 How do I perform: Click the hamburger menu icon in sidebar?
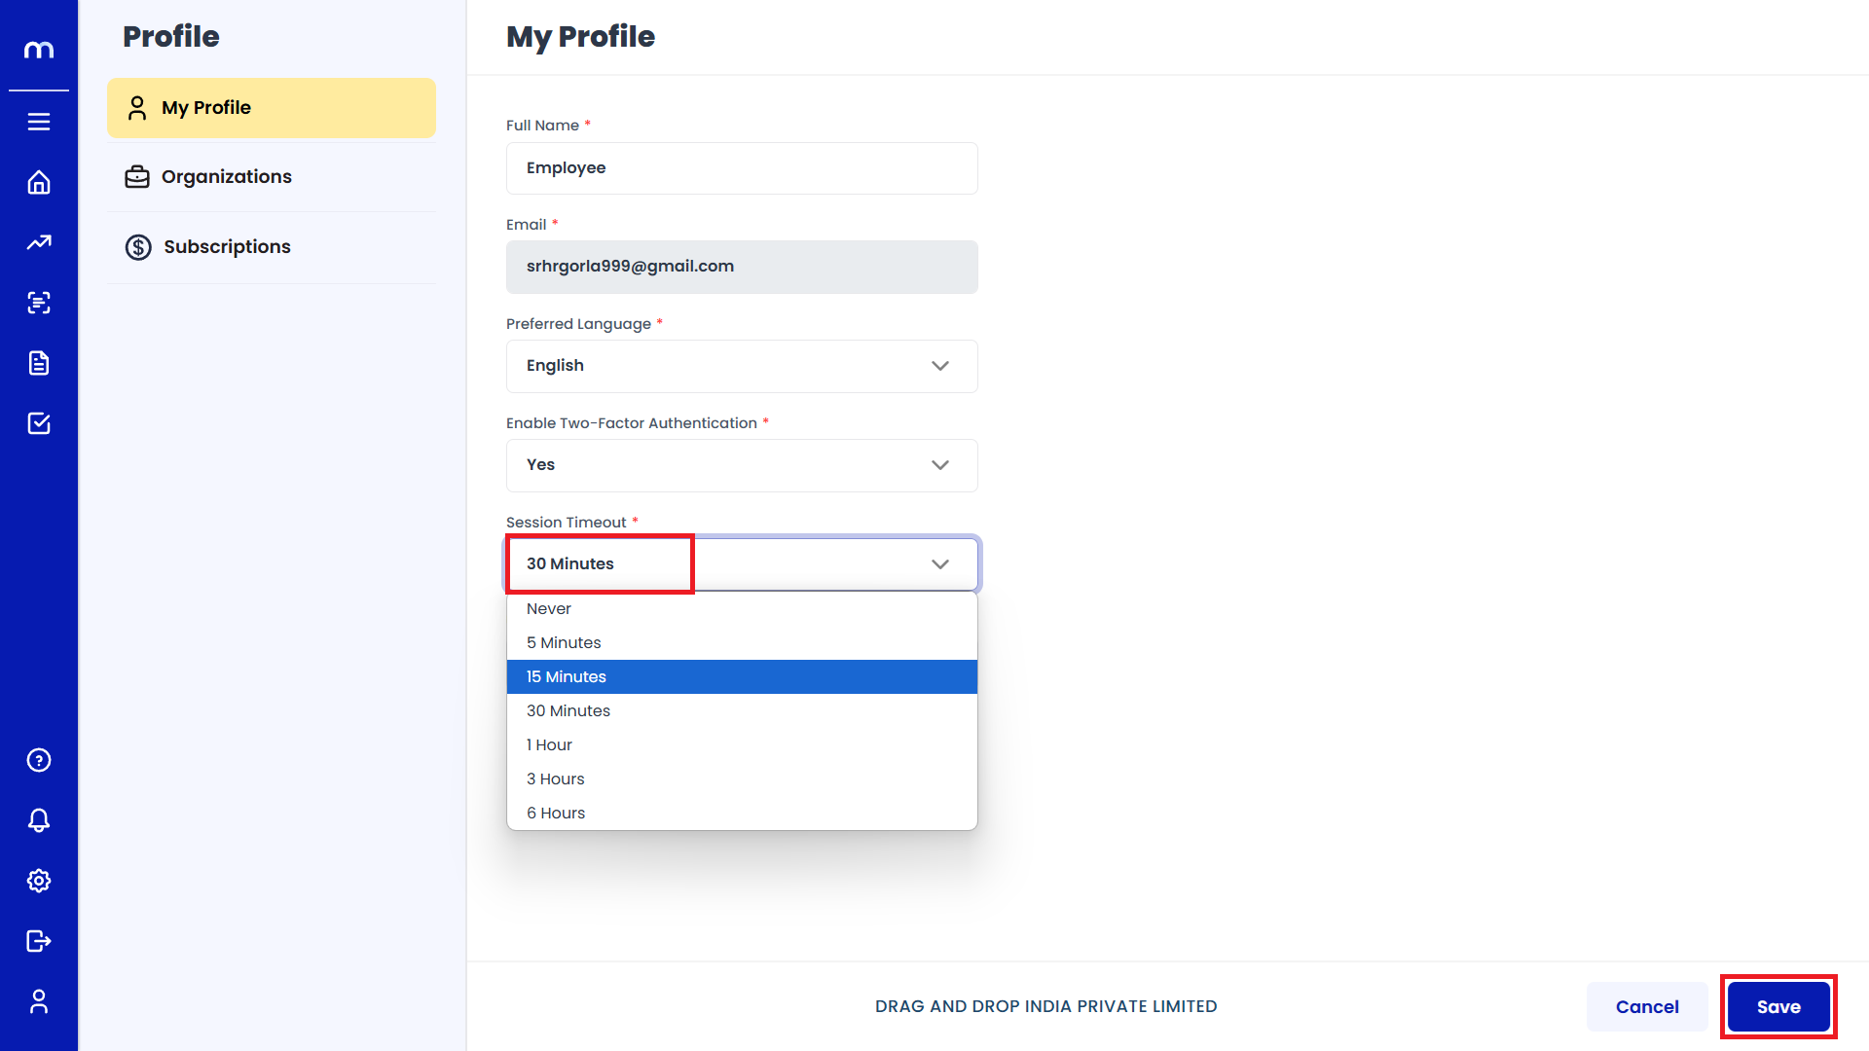[x=39, y=122]
